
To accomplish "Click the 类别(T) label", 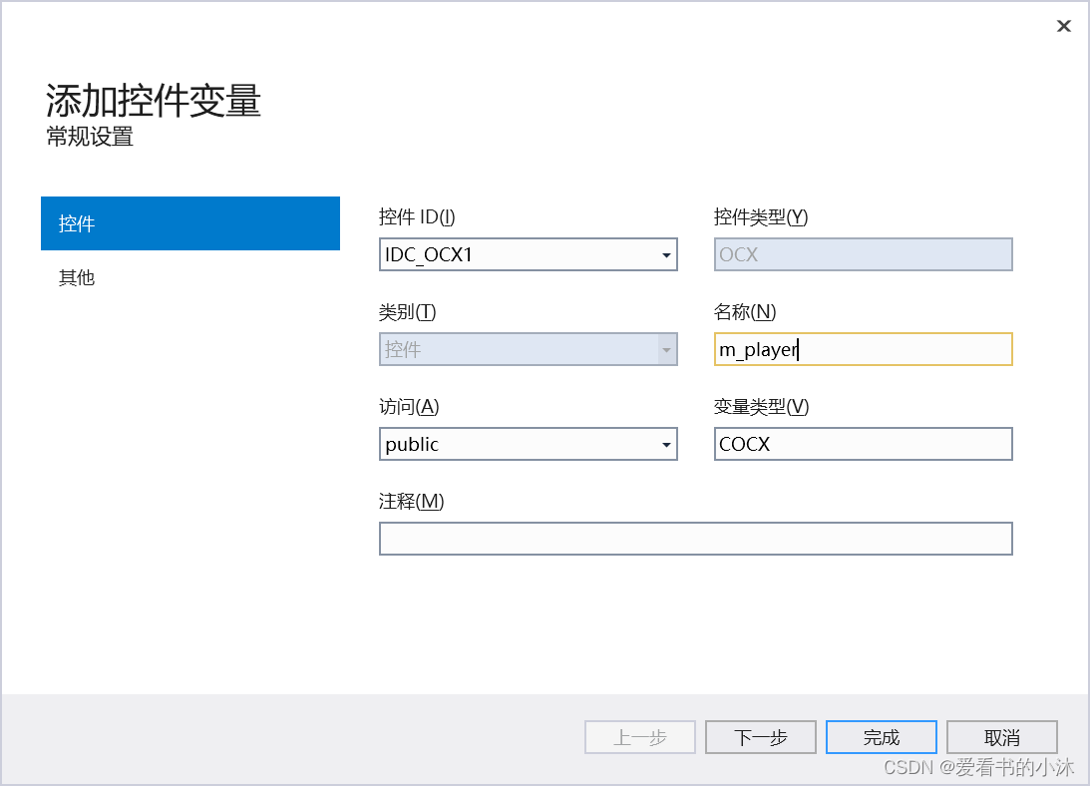I will click(x=407, y=311).
